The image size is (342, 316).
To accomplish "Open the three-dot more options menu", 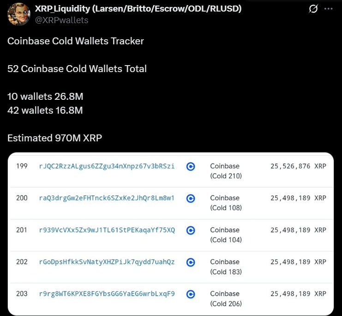I will pyautogui.click(x=329, y=9).
